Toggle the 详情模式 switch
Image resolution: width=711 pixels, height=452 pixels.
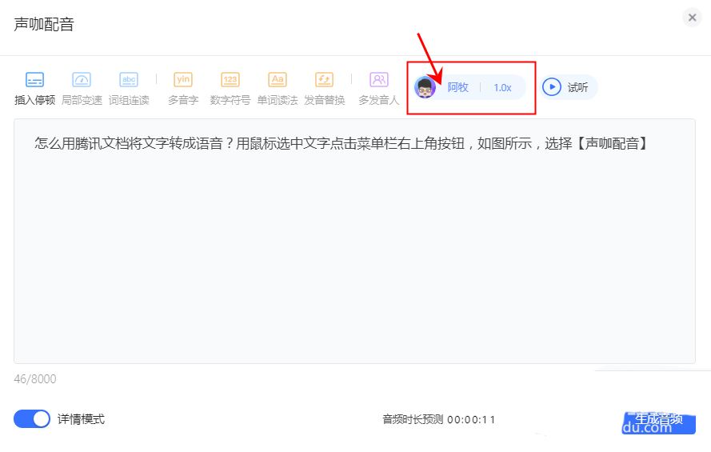[32, 419]
